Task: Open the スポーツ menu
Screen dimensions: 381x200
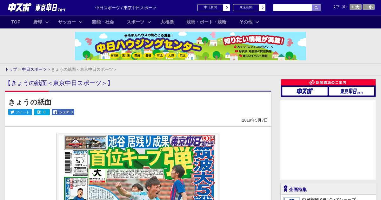Action: [x=136, y=22]
